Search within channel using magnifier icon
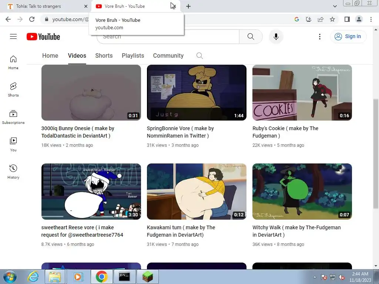 pos(199,56)
